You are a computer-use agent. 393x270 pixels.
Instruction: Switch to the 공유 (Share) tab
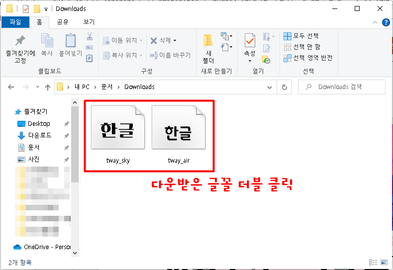coord(63,22)
